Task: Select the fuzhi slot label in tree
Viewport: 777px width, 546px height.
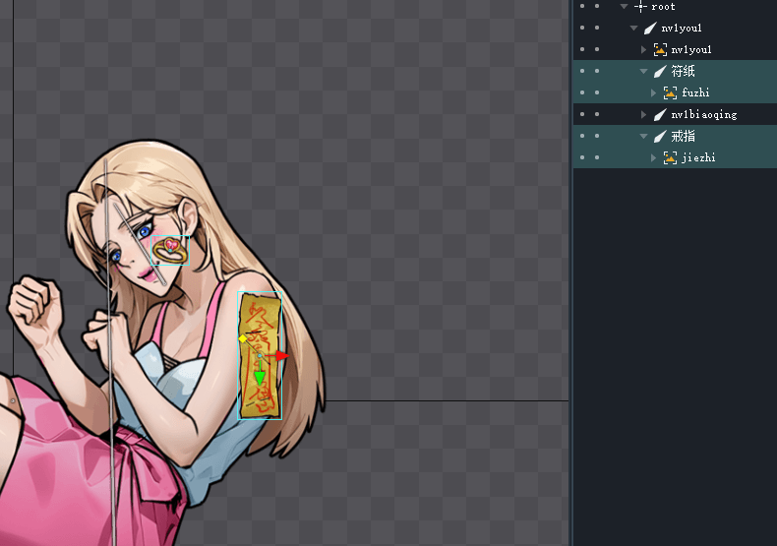Action: pos(695,93)
